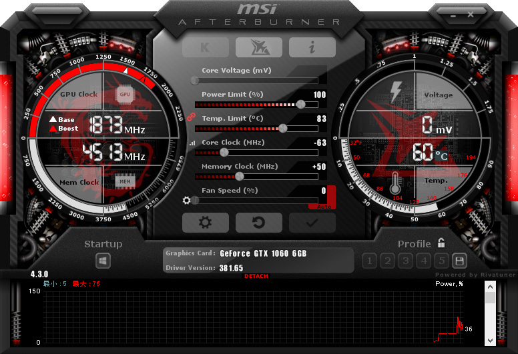The image size is (518, 354).
Task: Select profile slot 1
Action: [x=369, y=261]
